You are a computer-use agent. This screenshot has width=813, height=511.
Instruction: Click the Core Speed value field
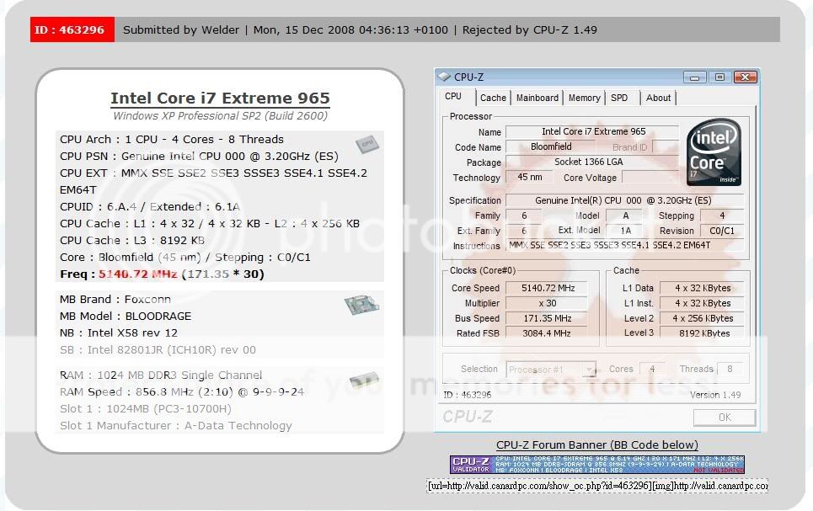click(x=548, y=288)
